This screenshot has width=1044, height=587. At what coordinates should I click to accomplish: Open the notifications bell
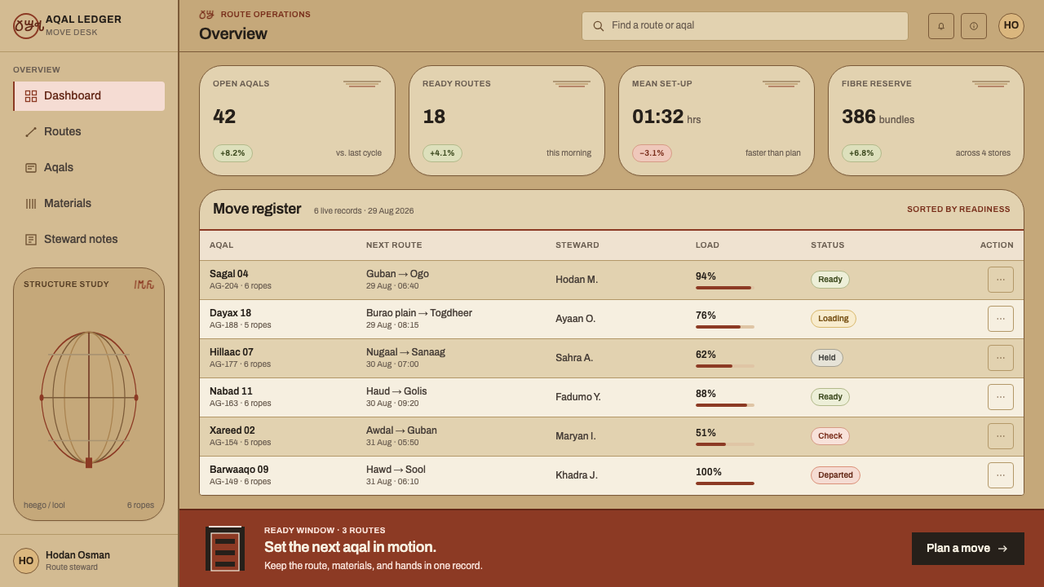[x=941, y=26]
